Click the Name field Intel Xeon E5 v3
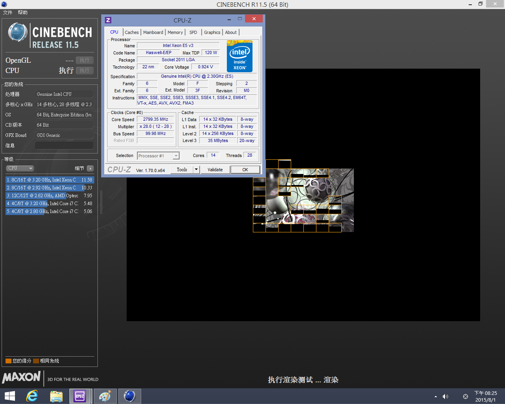Screen dimensions: 505x404 178,45
